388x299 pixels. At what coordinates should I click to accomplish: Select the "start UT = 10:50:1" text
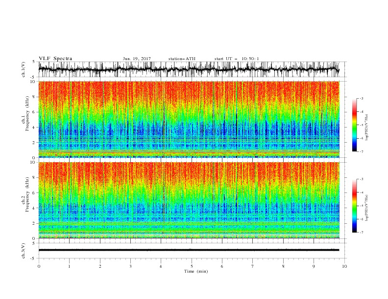pos(237,59)
